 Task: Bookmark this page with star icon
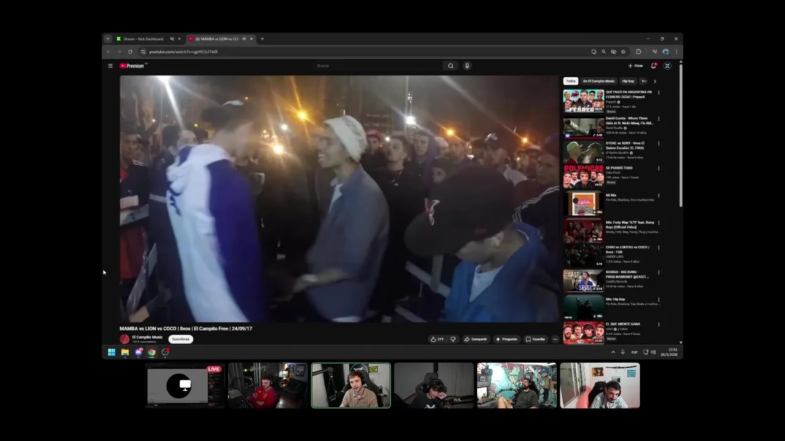pos(623,51)
